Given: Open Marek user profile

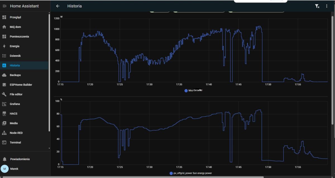Looking at the screenshot, I should pyautogui.click(x=24, y=169).
